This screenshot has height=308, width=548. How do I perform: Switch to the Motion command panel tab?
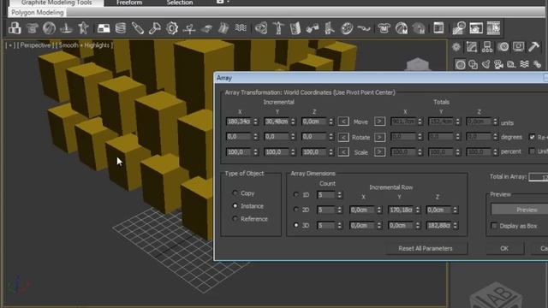pos(503,47)
